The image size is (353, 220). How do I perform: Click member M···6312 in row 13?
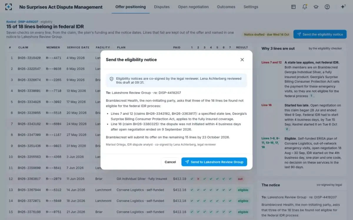pos(54,190)
